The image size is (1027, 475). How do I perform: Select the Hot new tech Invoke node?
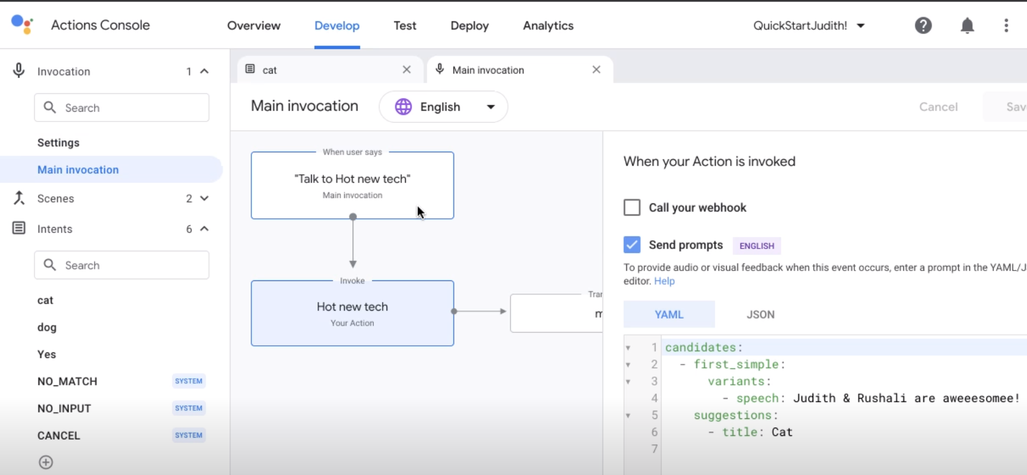pyautogui.click(x=352, y=313)
